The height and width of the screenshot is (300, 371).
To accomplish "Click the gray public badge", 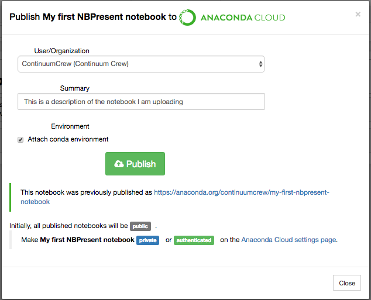I will click(140, 226).
